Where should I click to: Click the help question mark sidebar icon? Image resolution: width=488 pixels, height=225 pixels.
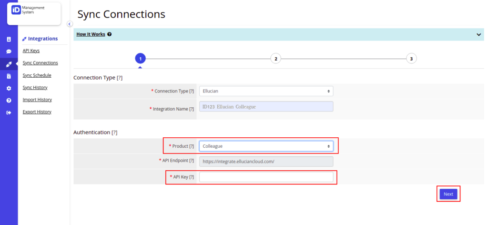click(x=9, y=100)
